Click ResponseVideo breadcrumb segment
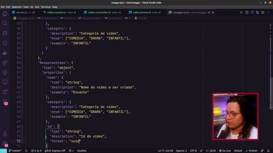 pyautogui.click(x=92, y=18)
